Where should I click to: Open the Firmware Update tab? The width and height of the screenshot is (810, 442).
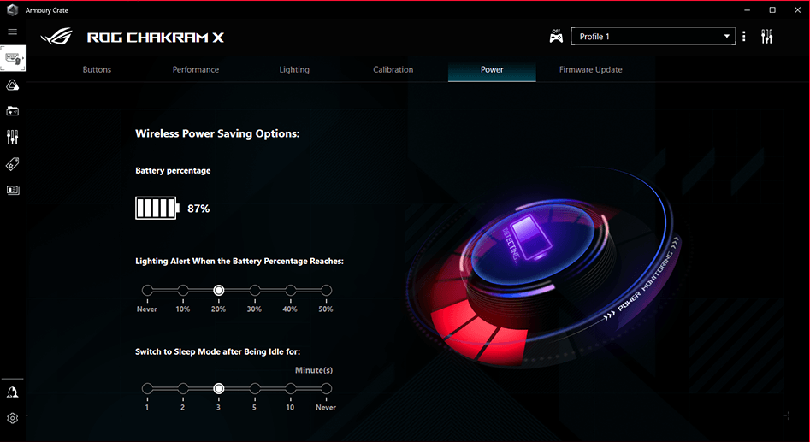(x=590, y=70)
